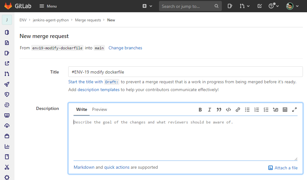Click the textarea resize handle
Screen dimensions: 307x180
296,159
